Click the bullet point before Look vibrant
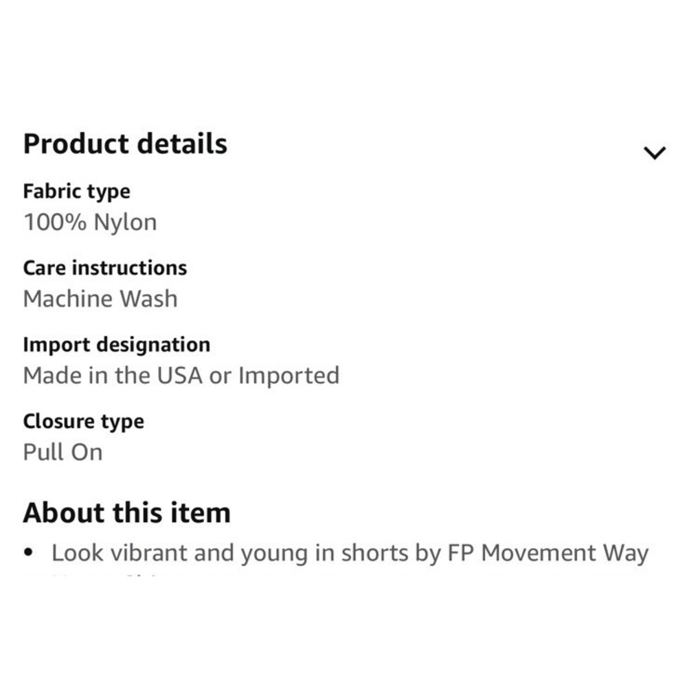This screenshot has height=687, width=687. 28,552
